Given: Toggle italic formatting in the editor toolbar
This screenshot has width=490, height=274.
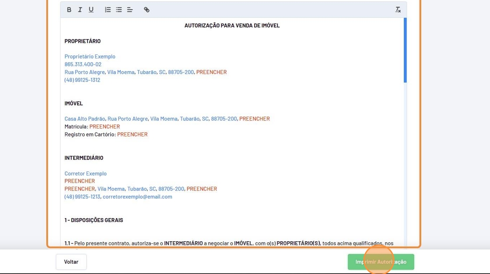Looking at the screenshot, I should pyautogui.click(x=80, y=10).
